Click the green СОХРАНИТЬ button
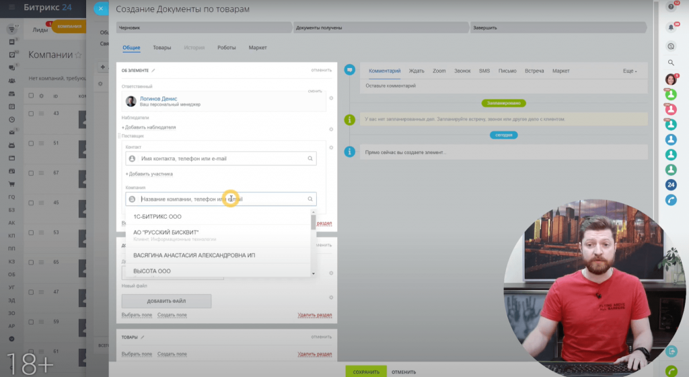Viewport: 689px width, 377px height. (x=366, y=372)
